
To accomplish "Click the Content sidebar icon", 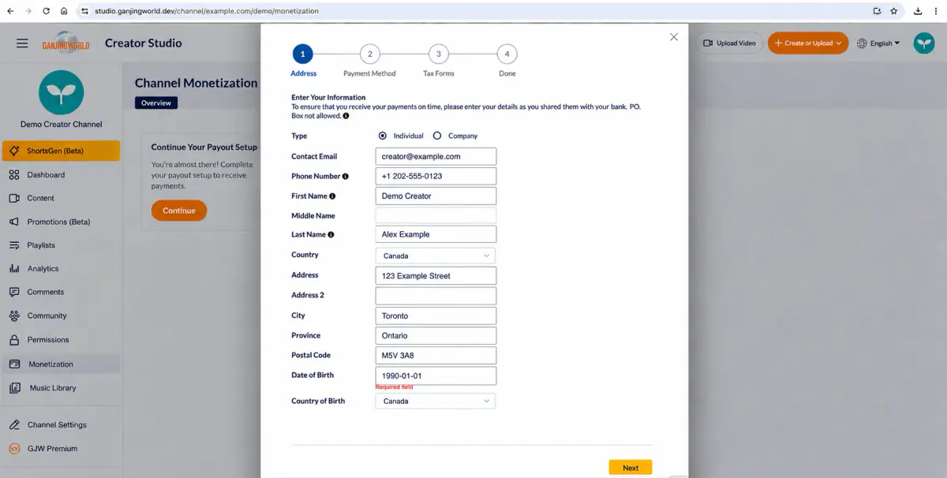I will tap(14, 198).
